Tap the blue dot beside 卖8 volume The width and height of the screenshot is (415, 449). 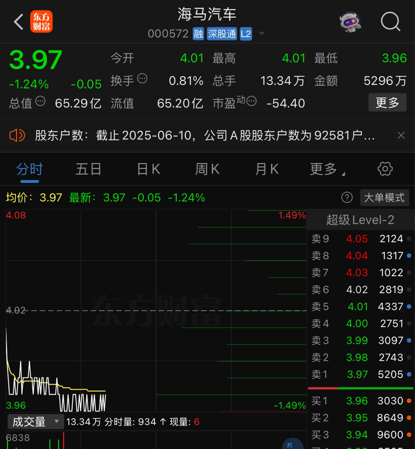click(x=409, y=256)
